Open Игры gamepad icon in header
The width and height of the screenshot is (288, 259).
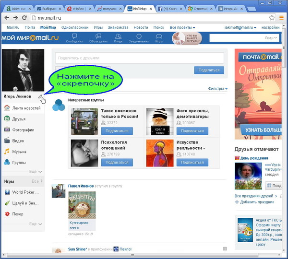tap(159, 38)
